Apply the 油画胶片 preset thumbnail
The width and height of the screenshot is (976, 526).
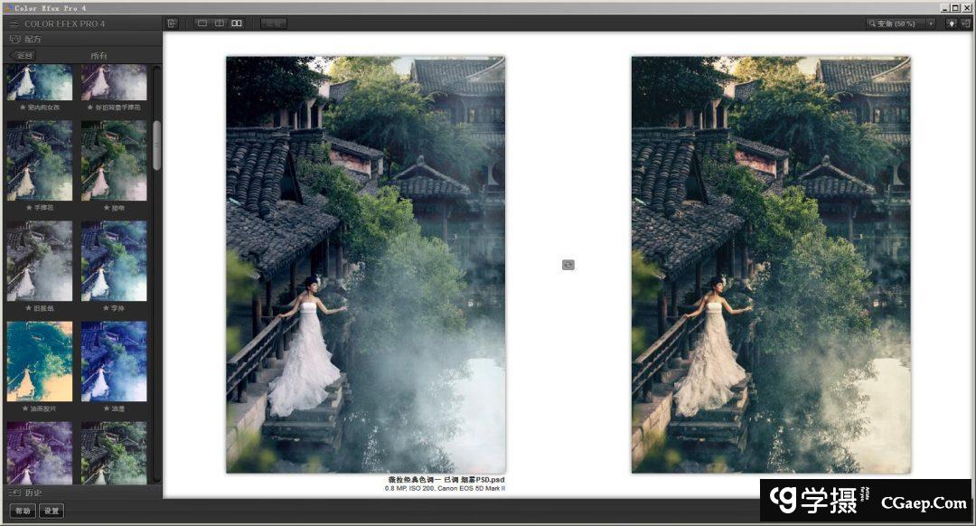[39, 362]
